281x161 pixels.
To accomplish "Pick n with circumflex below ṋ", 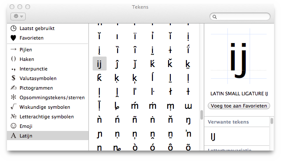I will point(152,134).
